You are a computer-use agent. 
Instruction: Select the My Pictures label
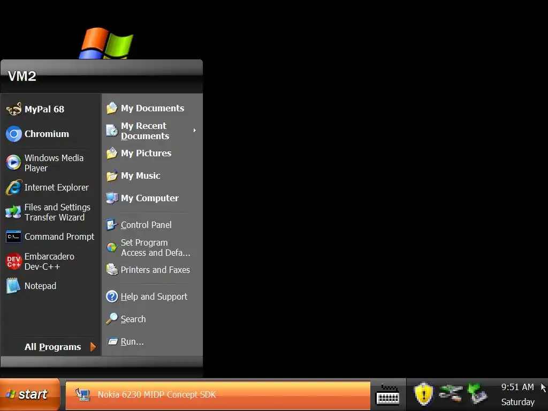[x=146, y=154]
